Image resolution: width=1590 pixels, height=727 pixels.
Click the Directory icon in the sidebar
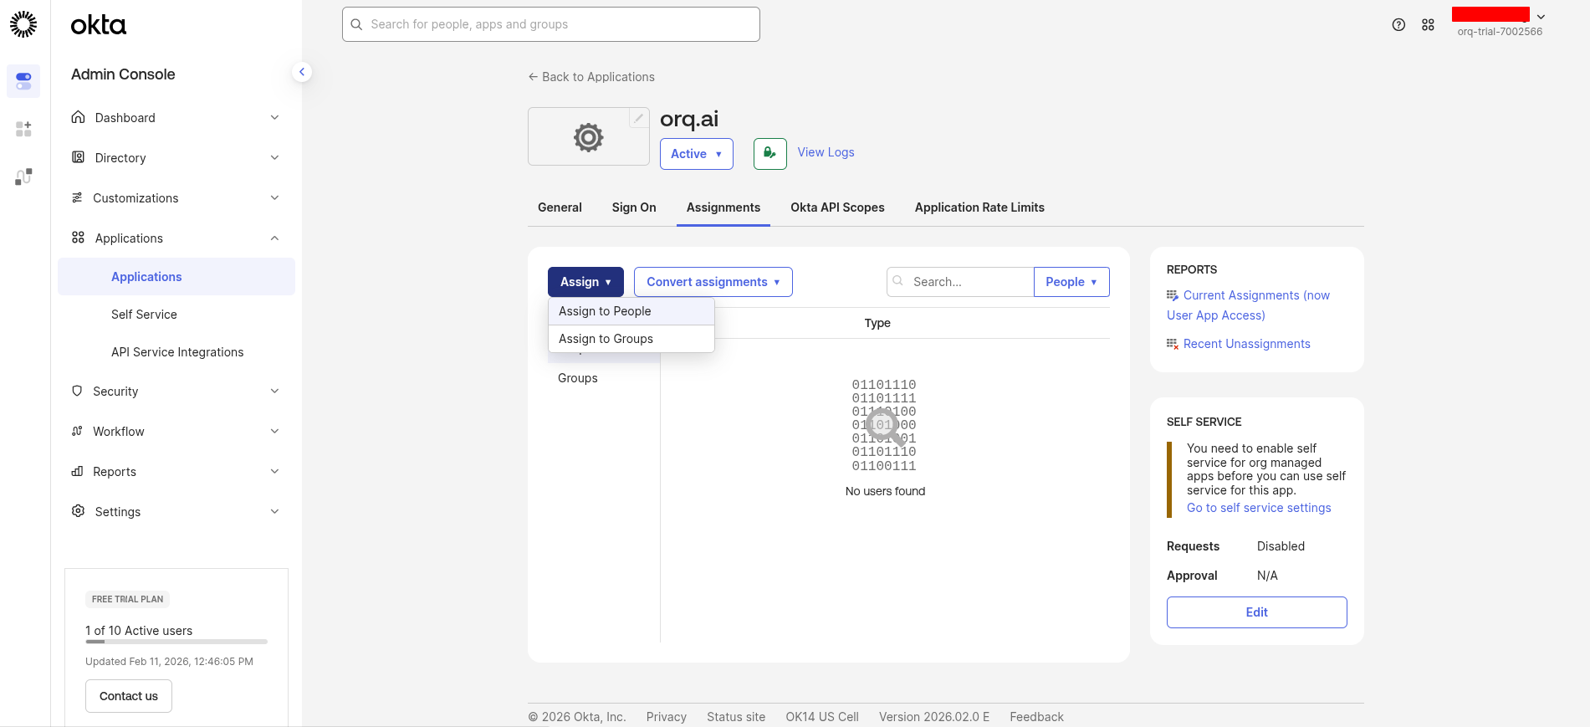pyautogui.click(x=78, y=157)
